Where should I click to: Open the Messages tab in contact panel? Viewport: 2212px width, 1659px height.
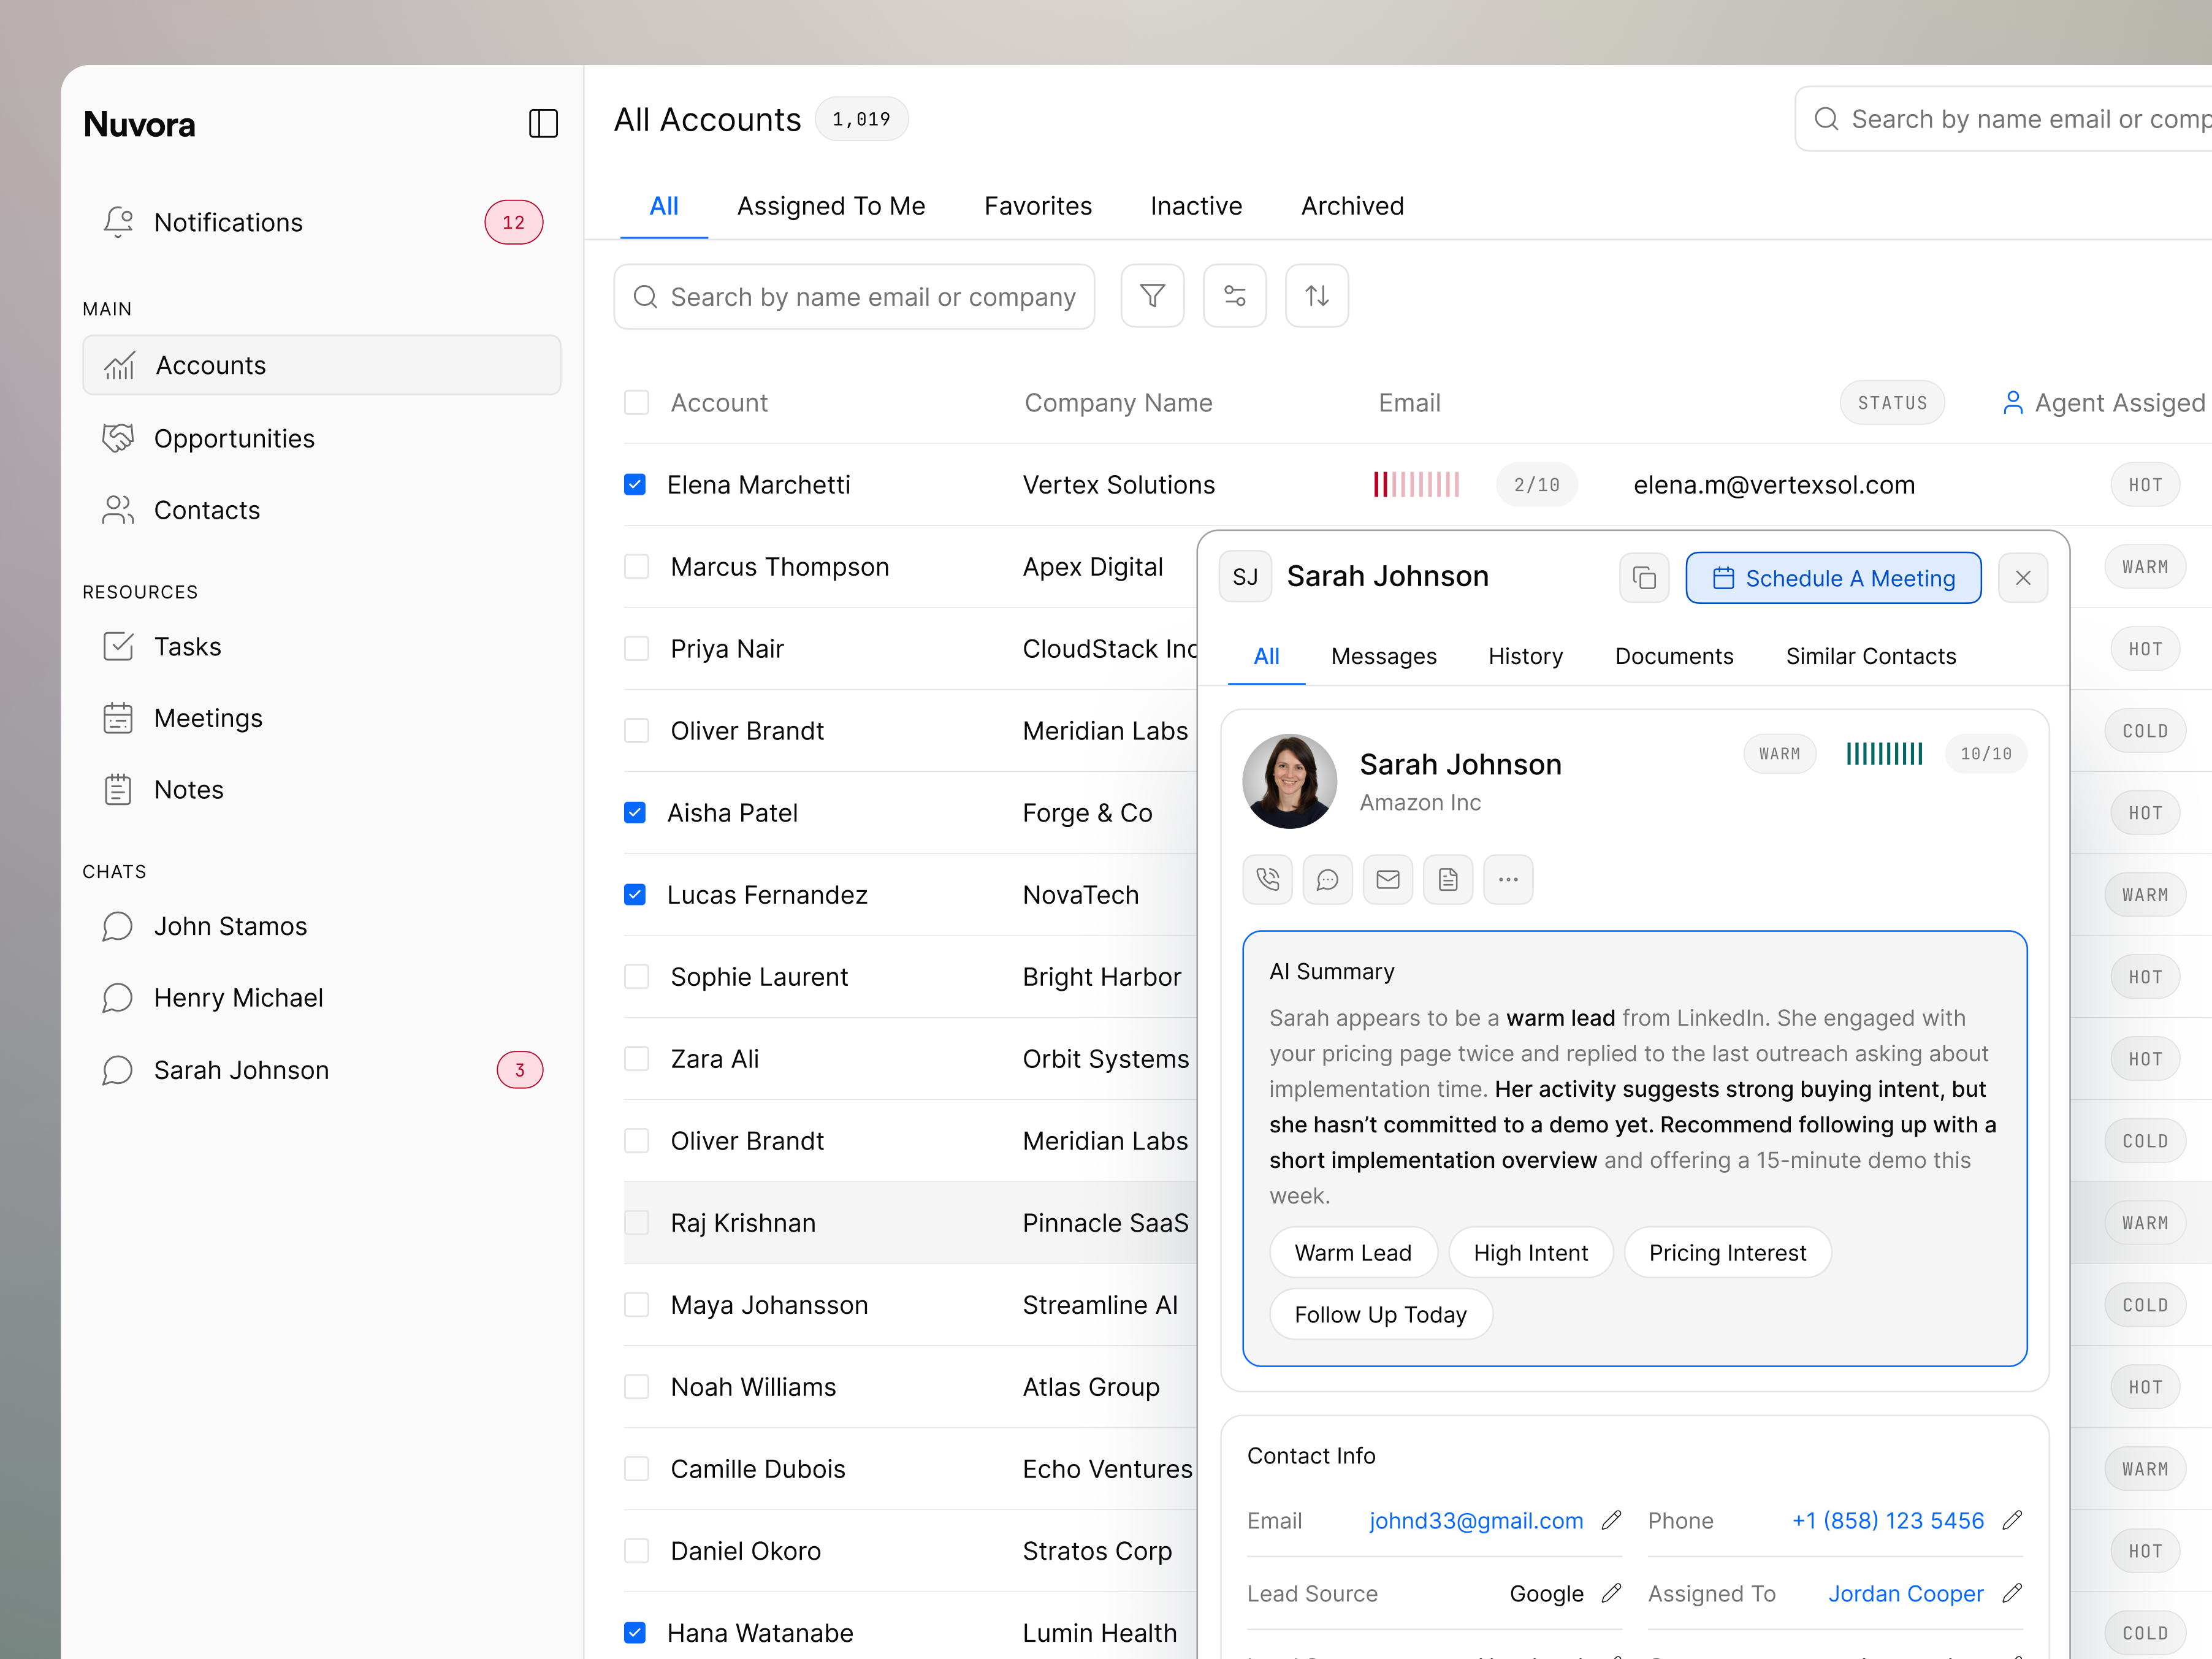(1383, 656)
